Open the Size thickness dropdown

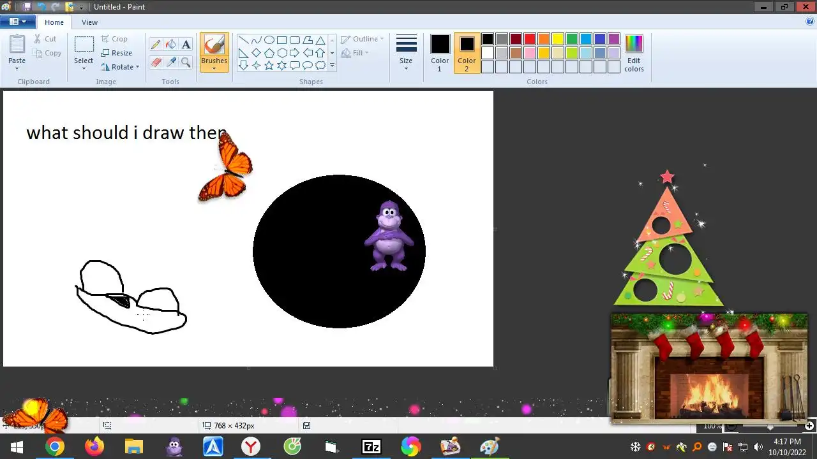pos(406,53)
